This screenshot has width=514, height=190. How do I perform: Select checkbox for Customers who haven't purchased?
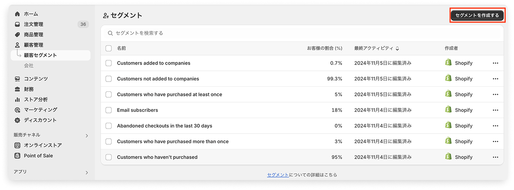coord(109,157)
